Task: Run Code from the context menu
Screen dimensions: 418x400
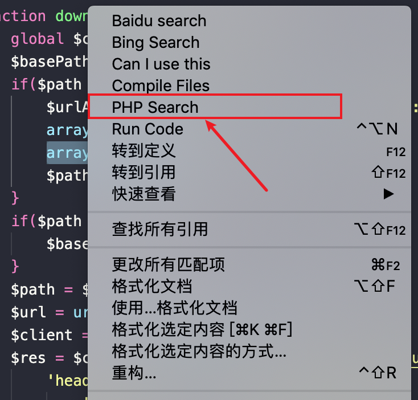Action: [249, 129]
